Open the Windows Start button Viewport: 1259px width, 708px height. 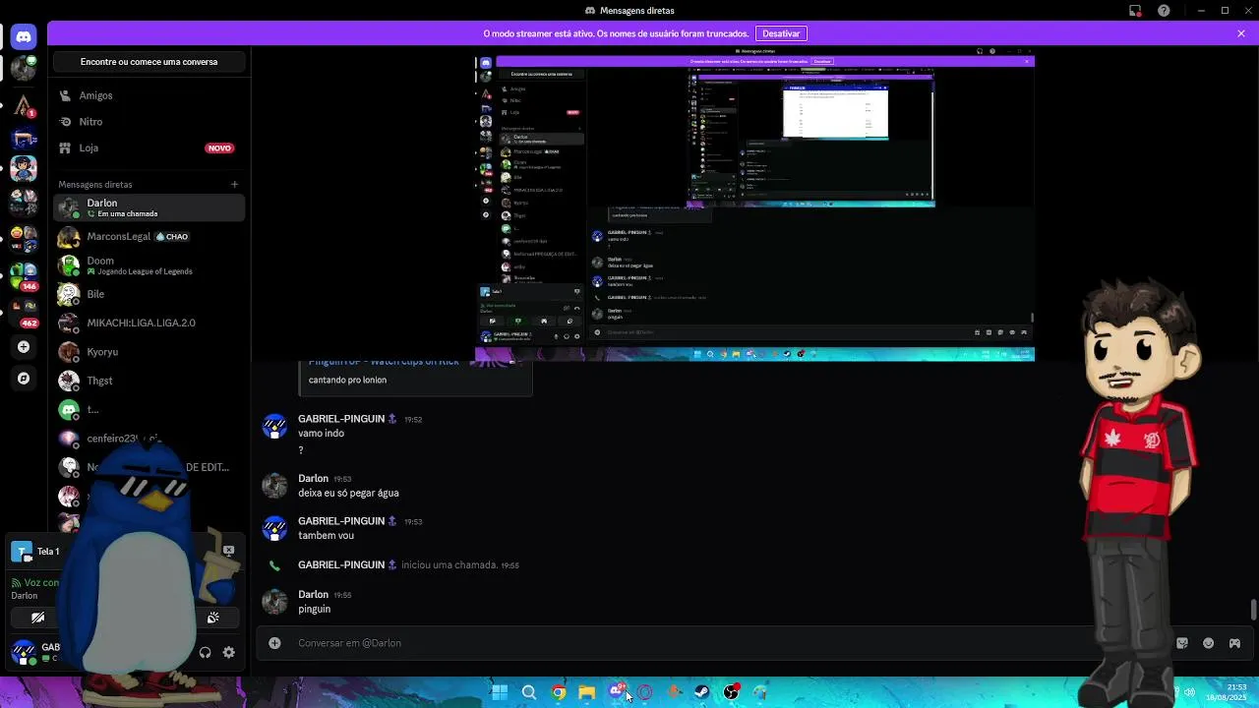pos(500,692)
